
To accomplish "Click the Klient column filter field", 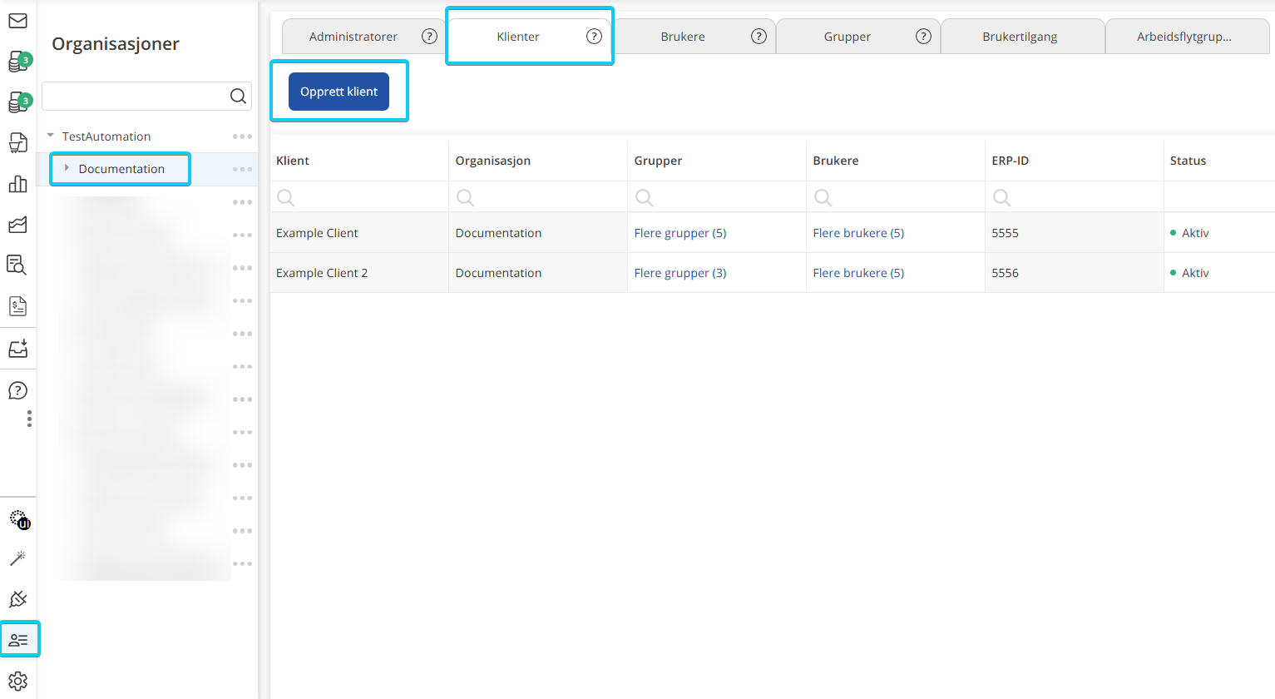I will [x=359, y=197].
